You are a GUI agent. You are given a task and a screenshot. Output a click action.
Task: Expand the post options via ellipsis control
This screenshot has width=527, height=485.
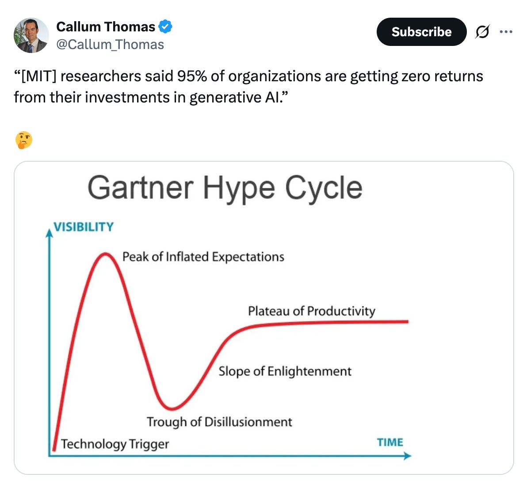pos(506,31)
